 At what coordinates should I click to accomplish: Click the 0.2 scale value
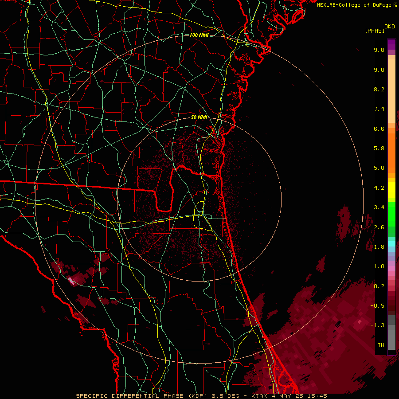coord(379,286)
